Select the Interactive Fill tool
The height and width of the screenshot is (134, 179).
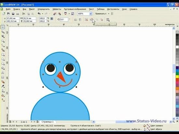[x=3, y=100]
